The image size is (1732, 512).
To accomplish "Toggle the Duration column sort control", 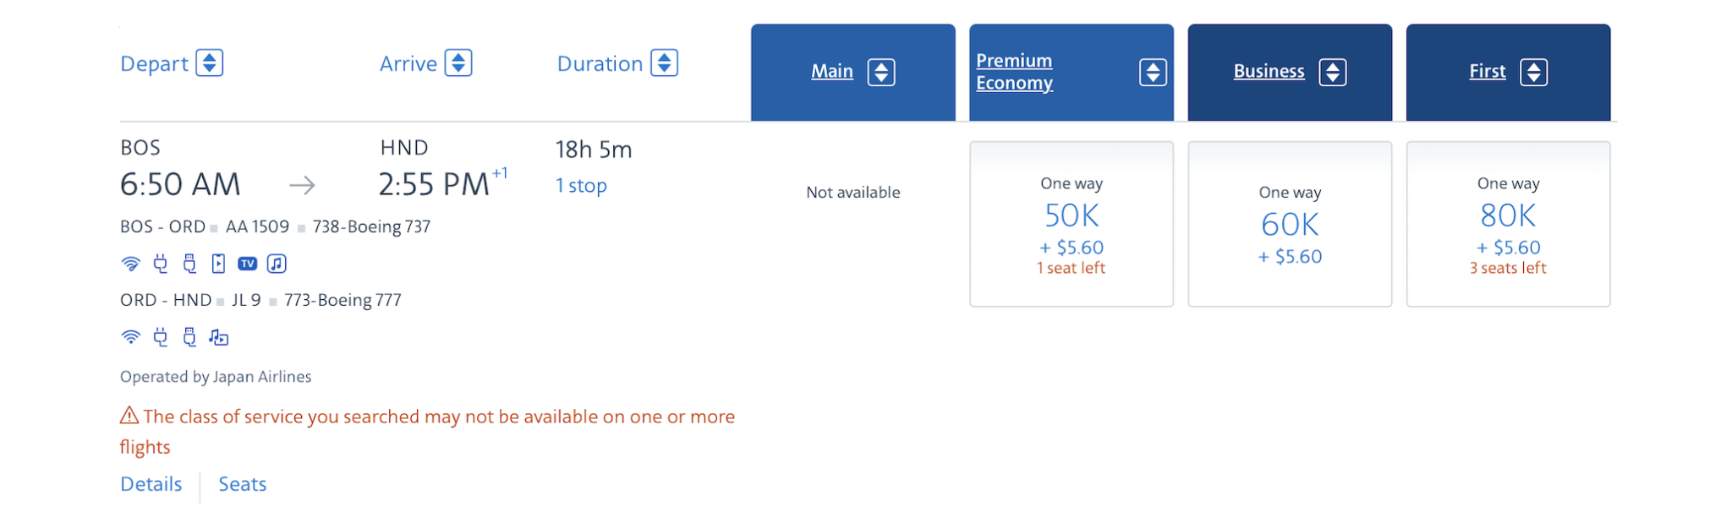I will (x=665, y=63).
